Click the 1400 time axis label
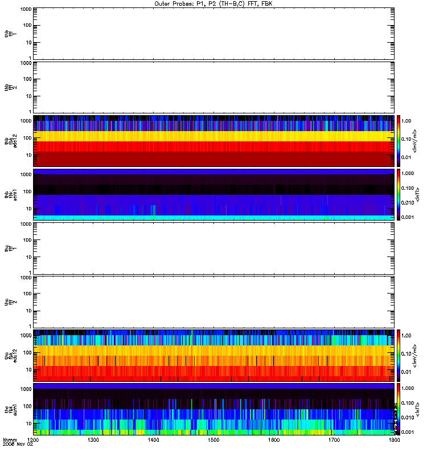This screenshot has height=456, width=427. (x=153, y=439)
